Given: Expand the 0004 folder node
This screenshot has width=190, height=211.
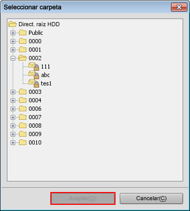Looking at the screenshot, I should (x=13, y=101).
